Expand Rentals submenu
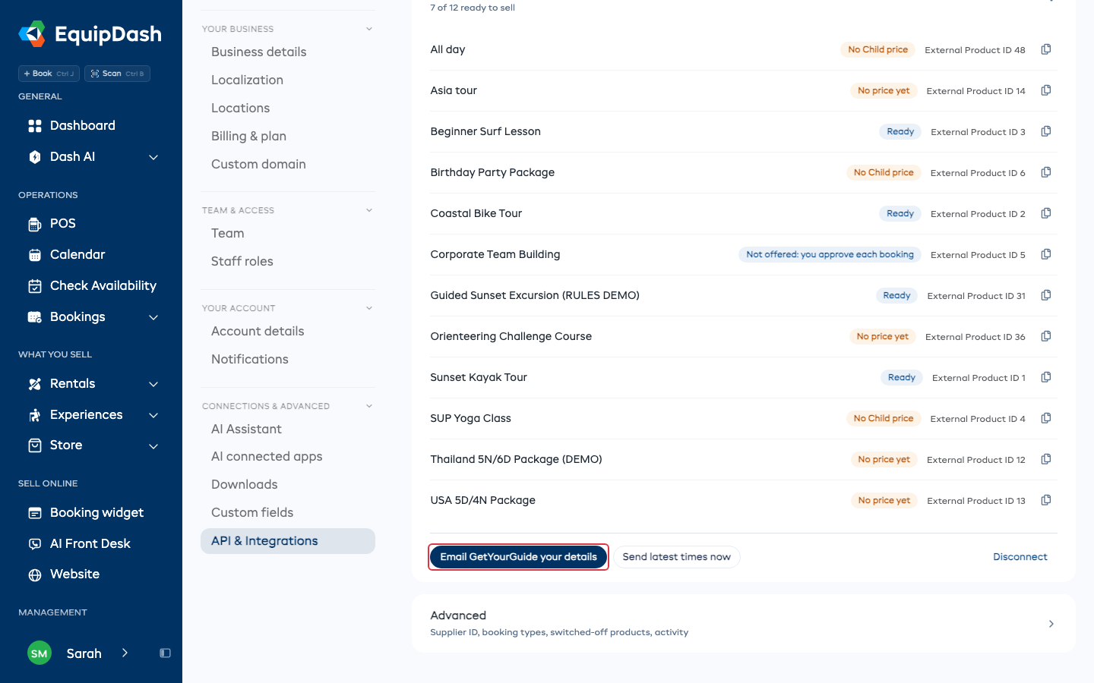This screenshot has width=1094, height=683. click(153, 384)
